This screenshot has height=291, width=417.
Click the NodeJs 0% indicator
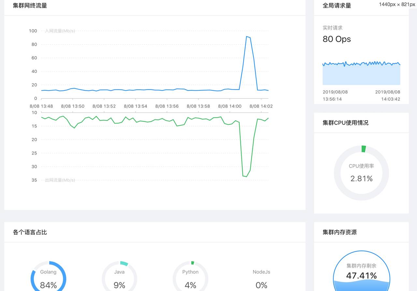[x=261, y=279]
